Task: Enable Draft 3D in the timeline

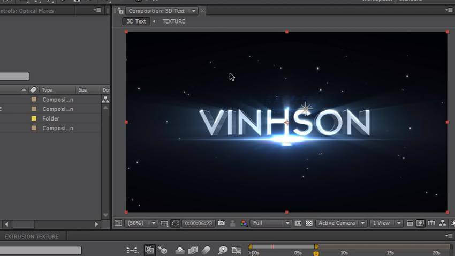Action: (163, 250)
